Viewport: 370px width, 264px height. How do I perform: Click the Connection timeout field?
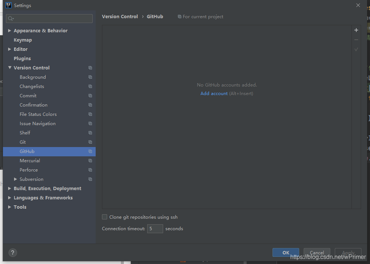pos(155,229)
